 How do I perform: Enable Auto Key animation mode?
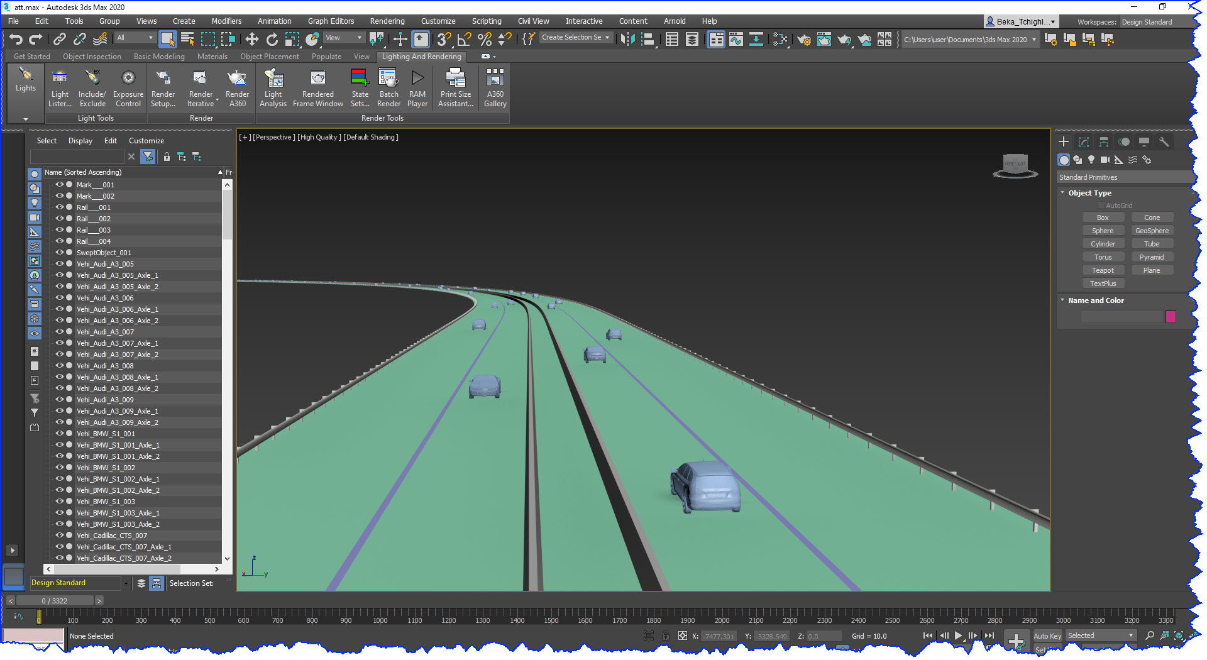1047,635
